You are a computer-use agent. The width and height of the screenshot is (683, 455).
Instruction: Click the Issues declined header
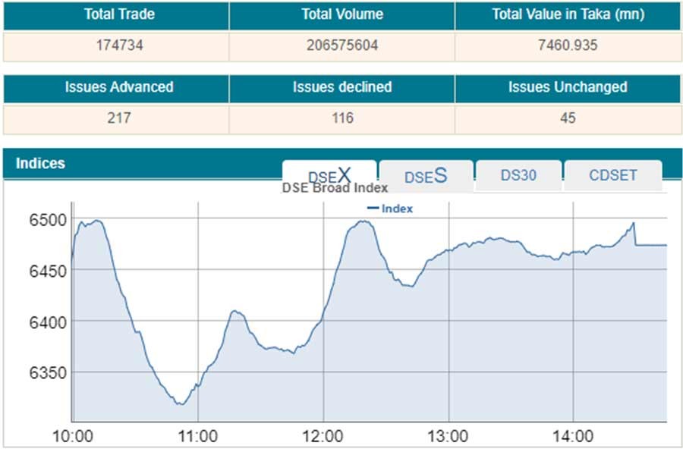pyautogui.click(x=341, y=87)
